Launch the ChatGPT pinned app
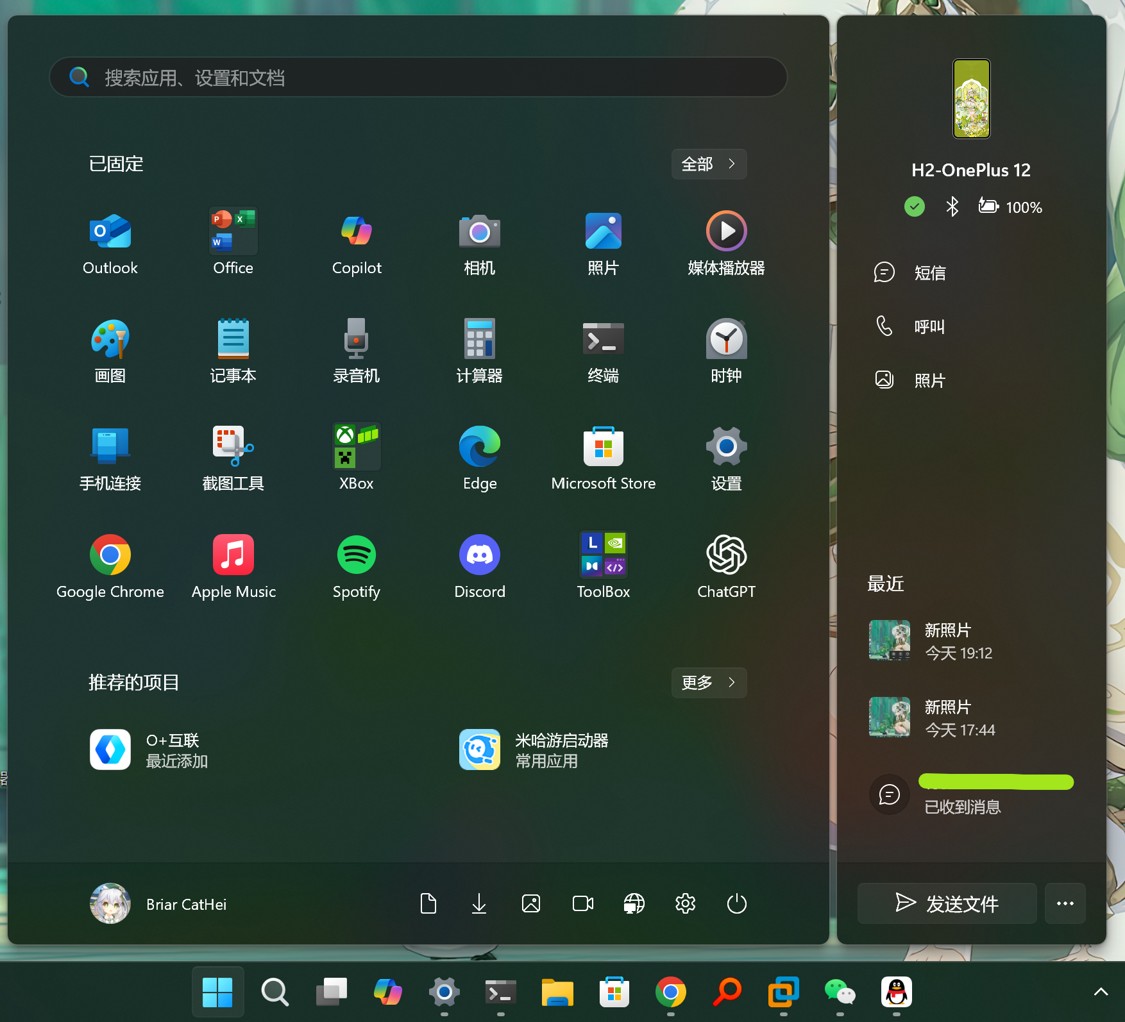This screenshot has height=1022, width=1125. 726,566
